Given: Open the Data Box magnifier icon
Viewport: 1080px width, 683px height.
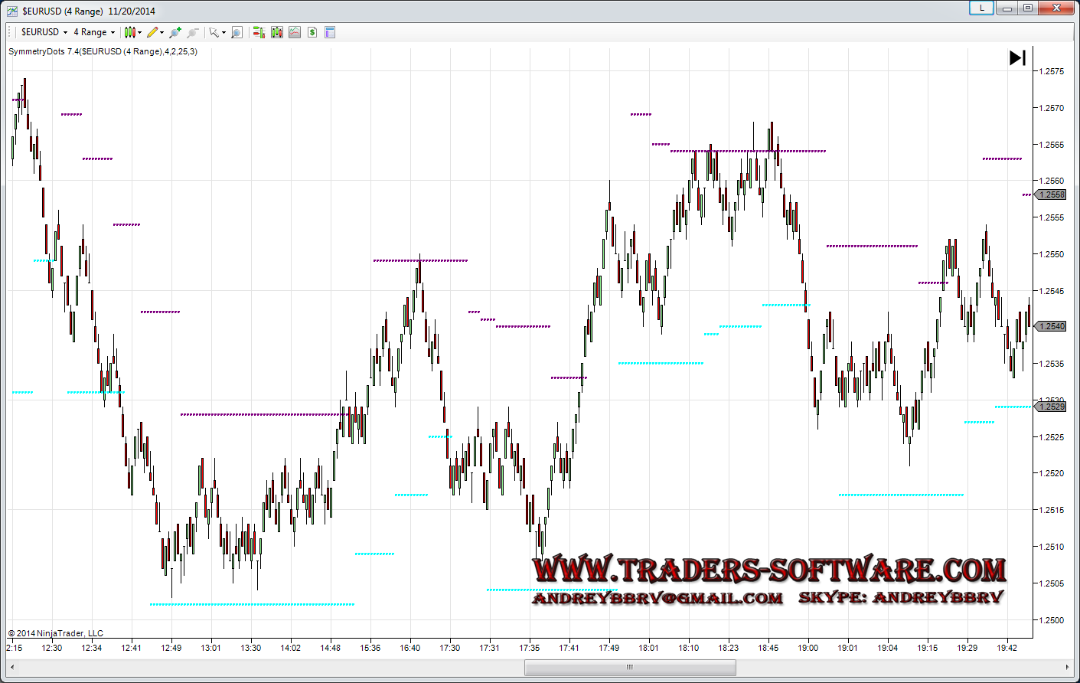Looking at the screenshot, I should pyautogui.click(x=237, y=32).
